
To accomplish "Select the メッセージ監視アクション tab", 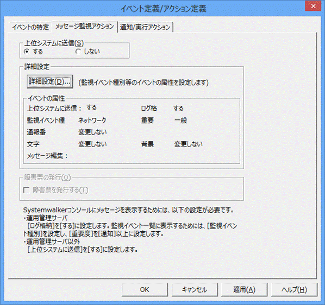I will pos(85,27).
